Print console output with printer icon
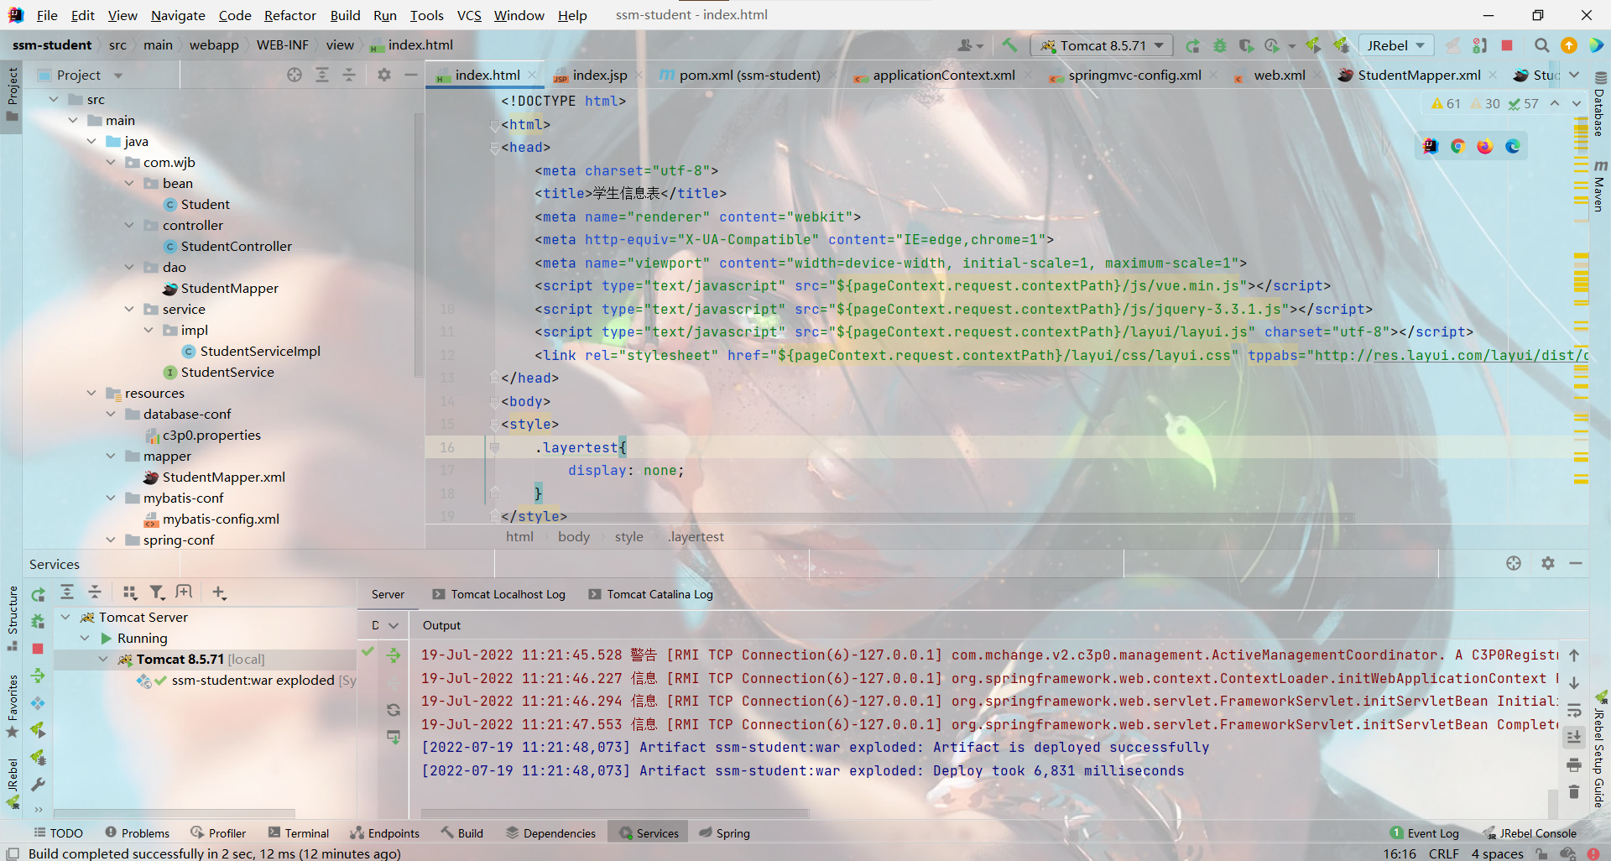Viewport: 1611px width, 861px height. point(1574,764)
